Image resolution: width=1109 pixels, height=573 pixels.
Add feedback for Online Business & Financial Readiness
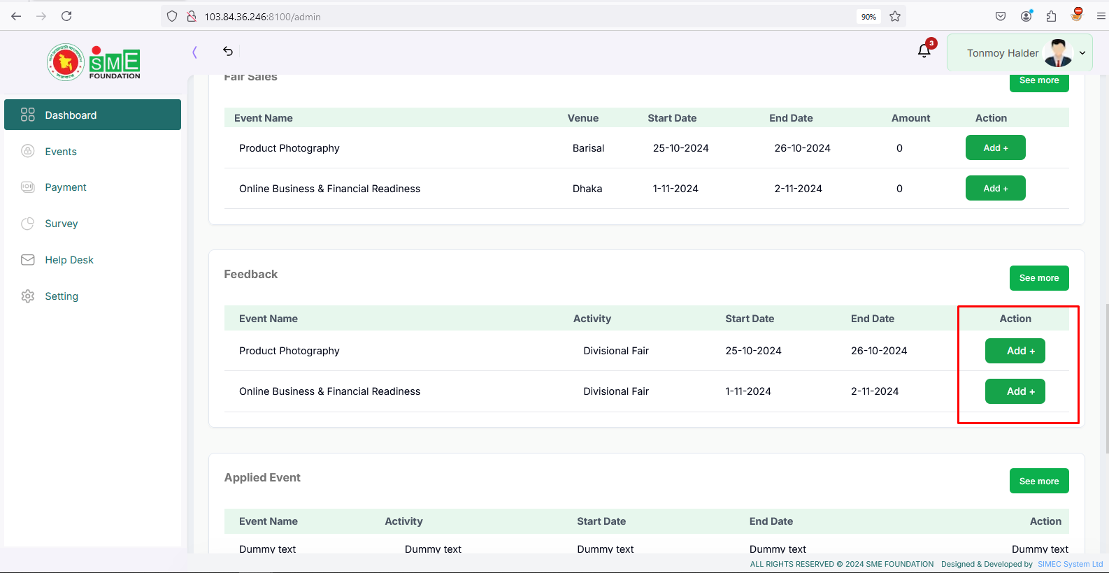coord(1015,391)
